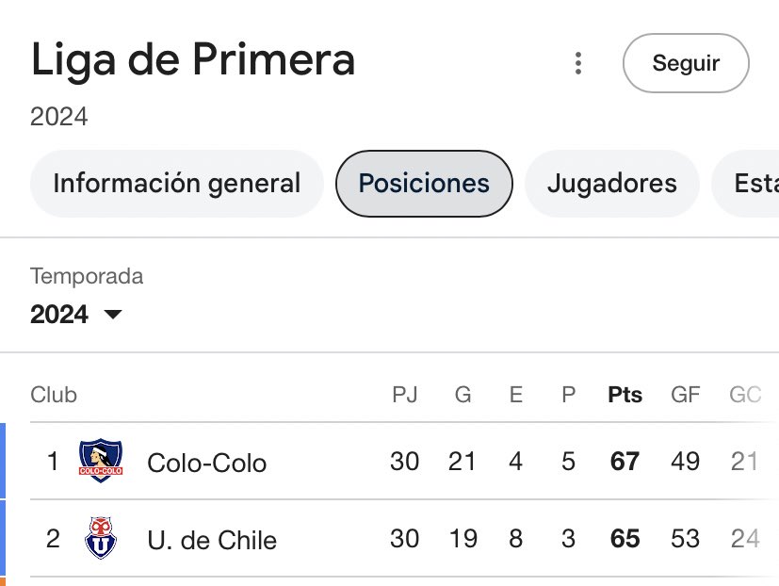Expand the Temporada 2024 season dropdown
779x586 pixels.
coord(76,314)
